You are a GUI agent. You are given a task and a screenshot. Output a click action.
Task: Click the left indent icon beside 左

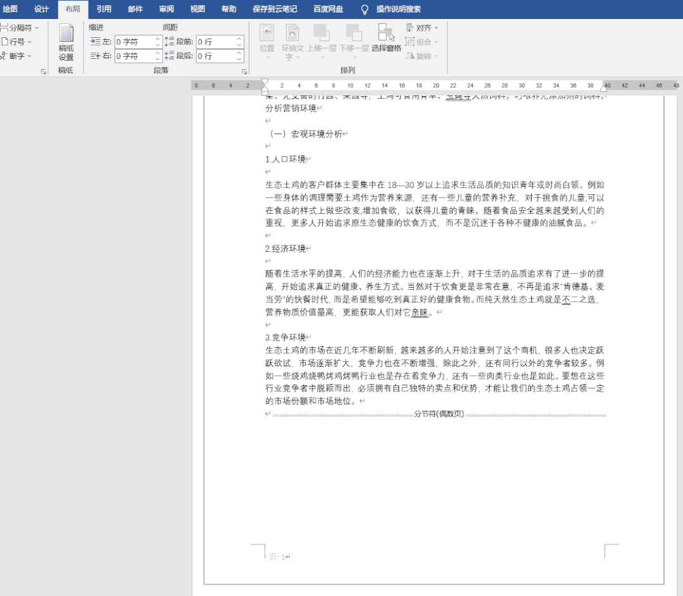(96, 42)
